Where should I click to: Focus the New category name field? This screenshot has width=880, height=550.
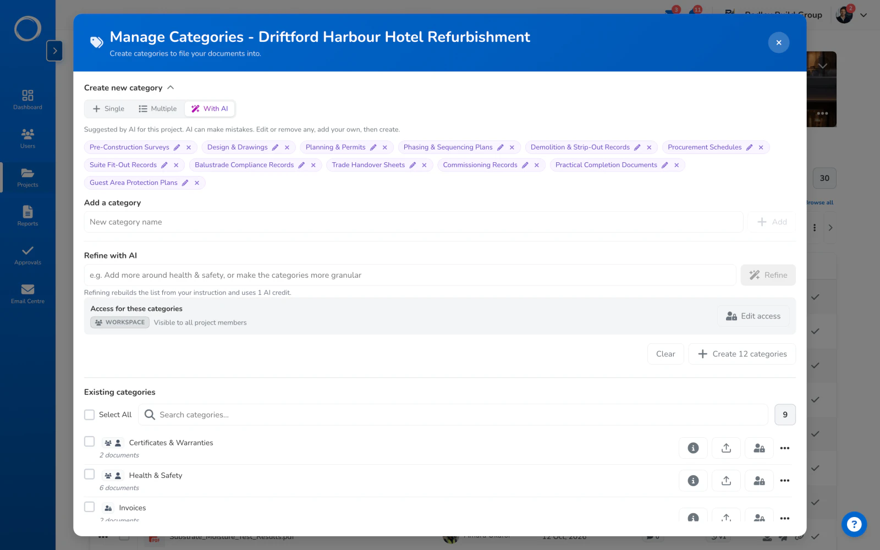pos(414,222)
